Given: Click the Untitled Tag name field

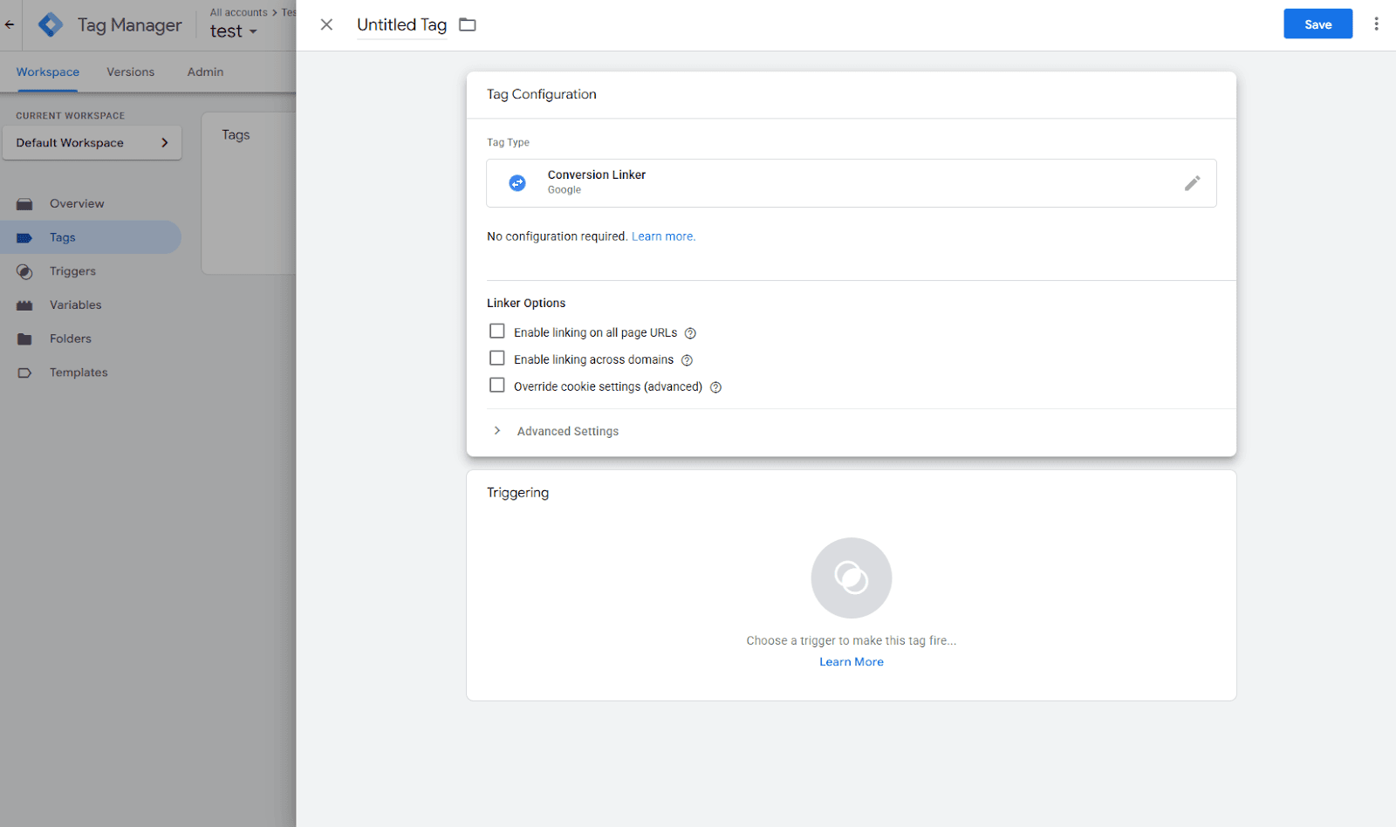Looking at the screenshot, I should click(400, 24).
